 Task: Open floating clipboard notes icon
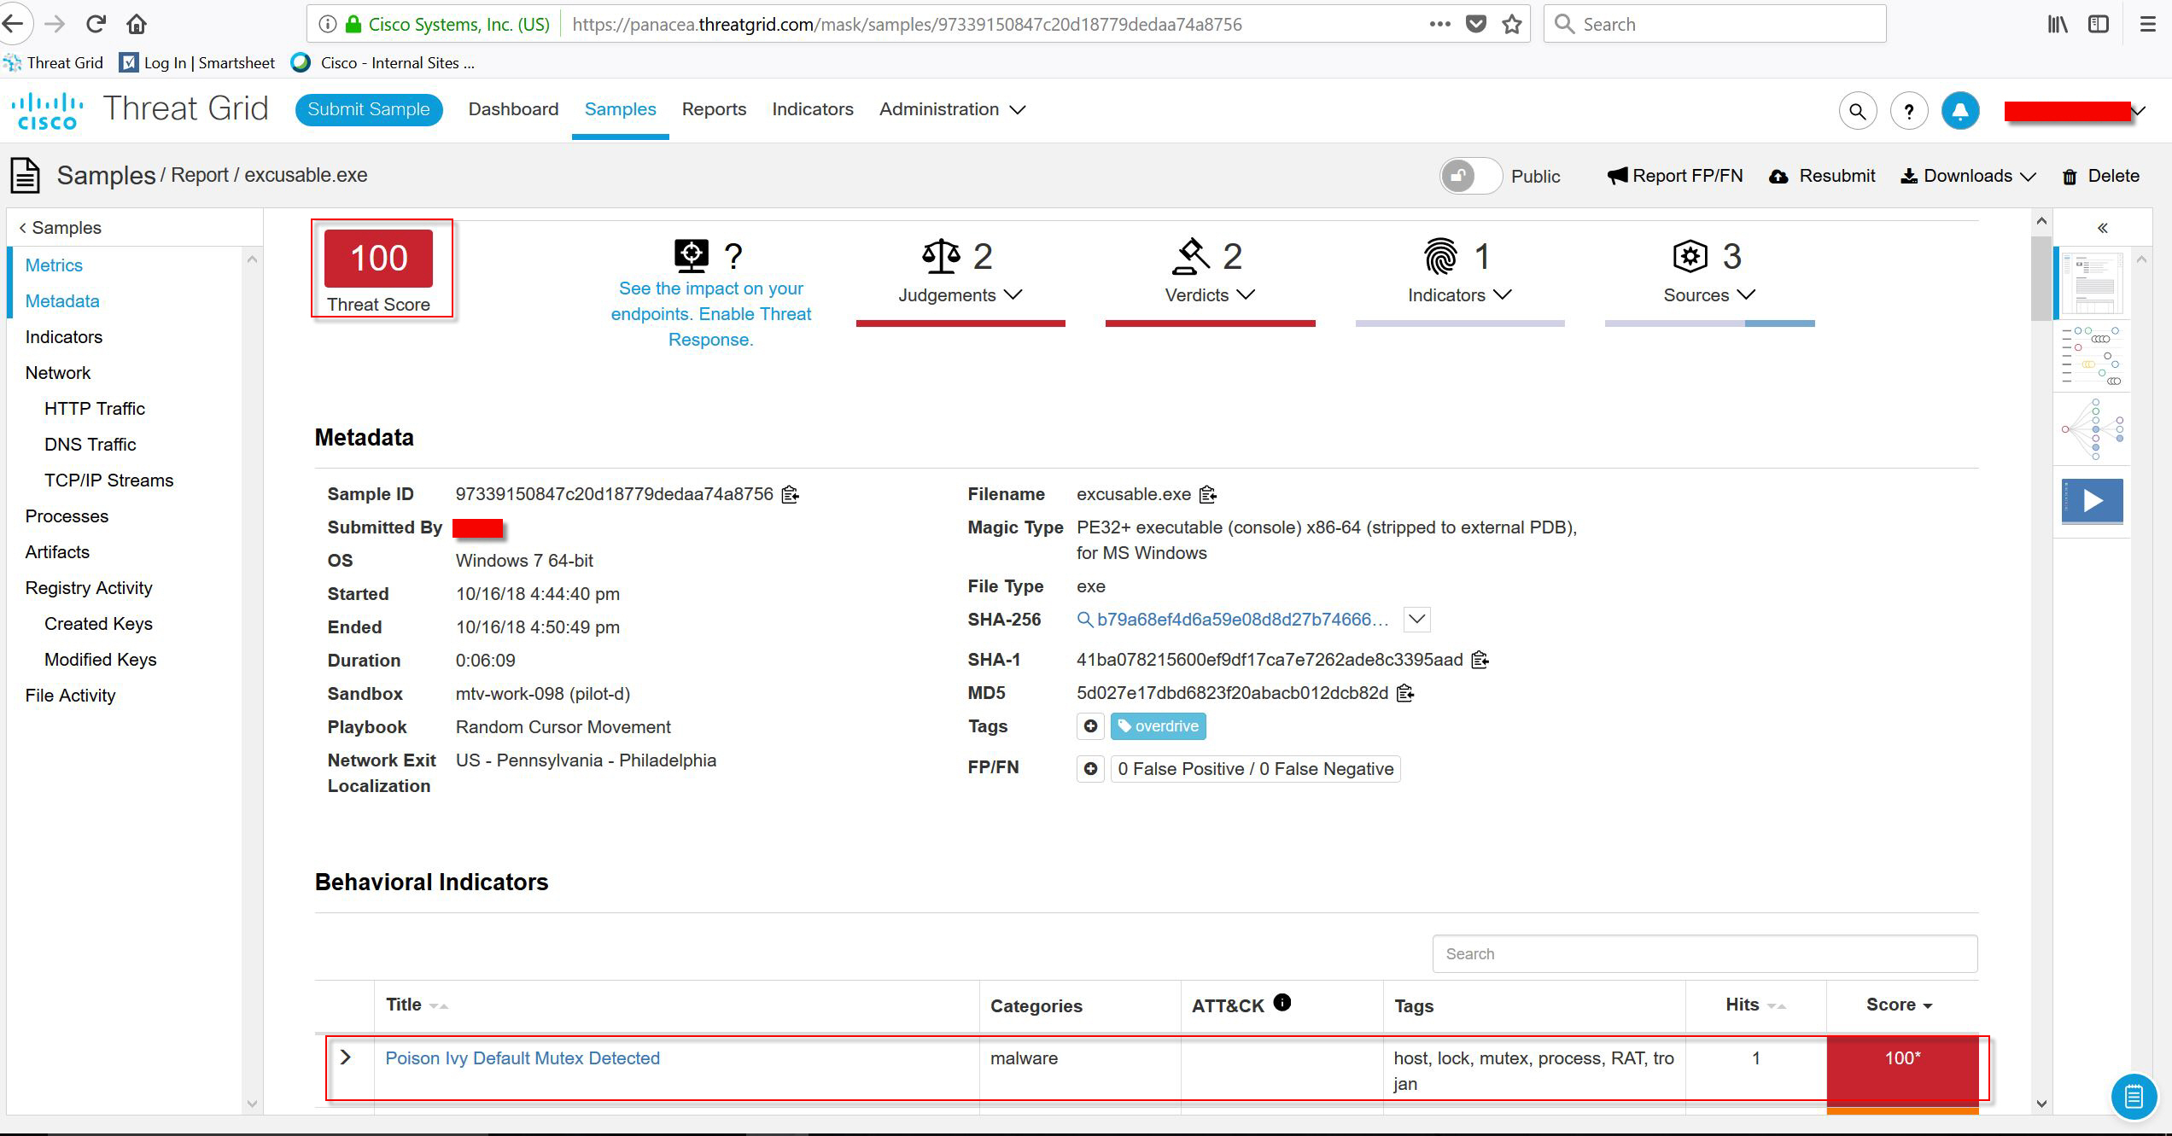2133,1095
